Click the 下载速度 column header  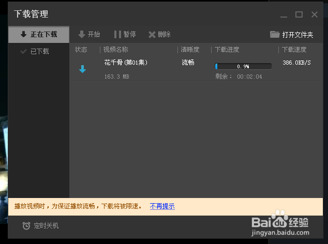click(294, 50)
